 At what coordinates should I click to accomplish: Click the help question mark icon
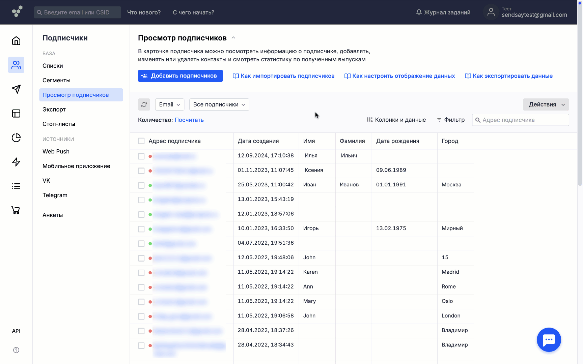coord(16,350)
